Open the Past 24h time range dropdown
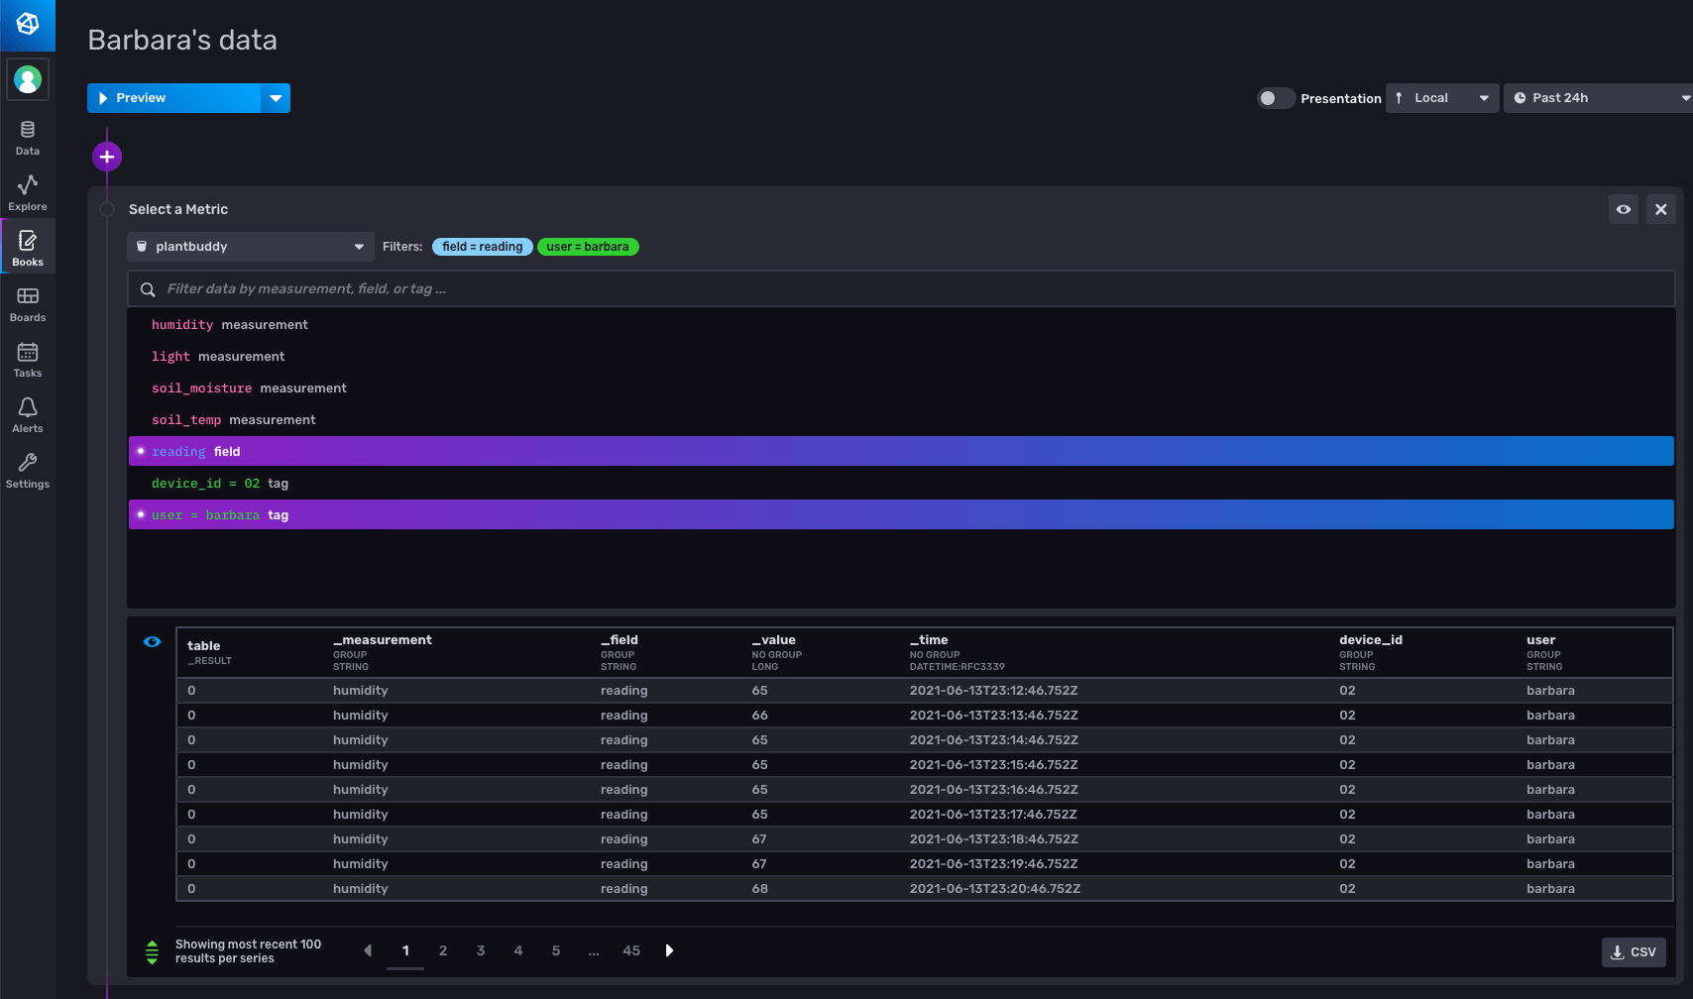This screenshot has height=999, width=1693. pyautogui.click(x=1598, y=98)
